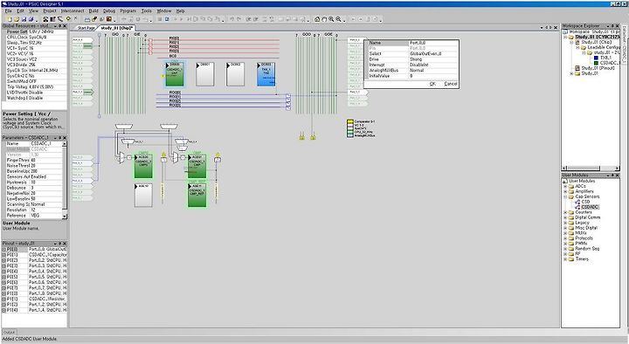Viewport: 629px width, 344px height.
Task: Select empty digital block DBB01
Action: click(205, 73)
